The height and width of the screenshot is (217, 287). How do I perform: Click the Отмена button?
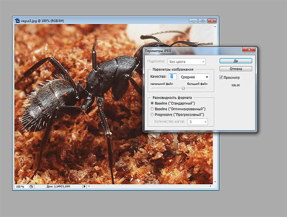[x=235, y=69]
